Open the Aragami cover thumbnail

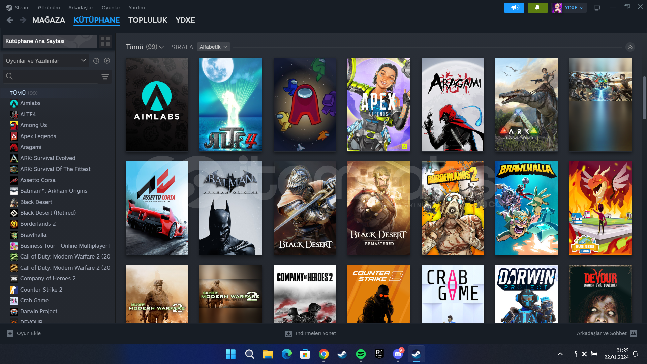pyautogui.click(x=453, y=104)
